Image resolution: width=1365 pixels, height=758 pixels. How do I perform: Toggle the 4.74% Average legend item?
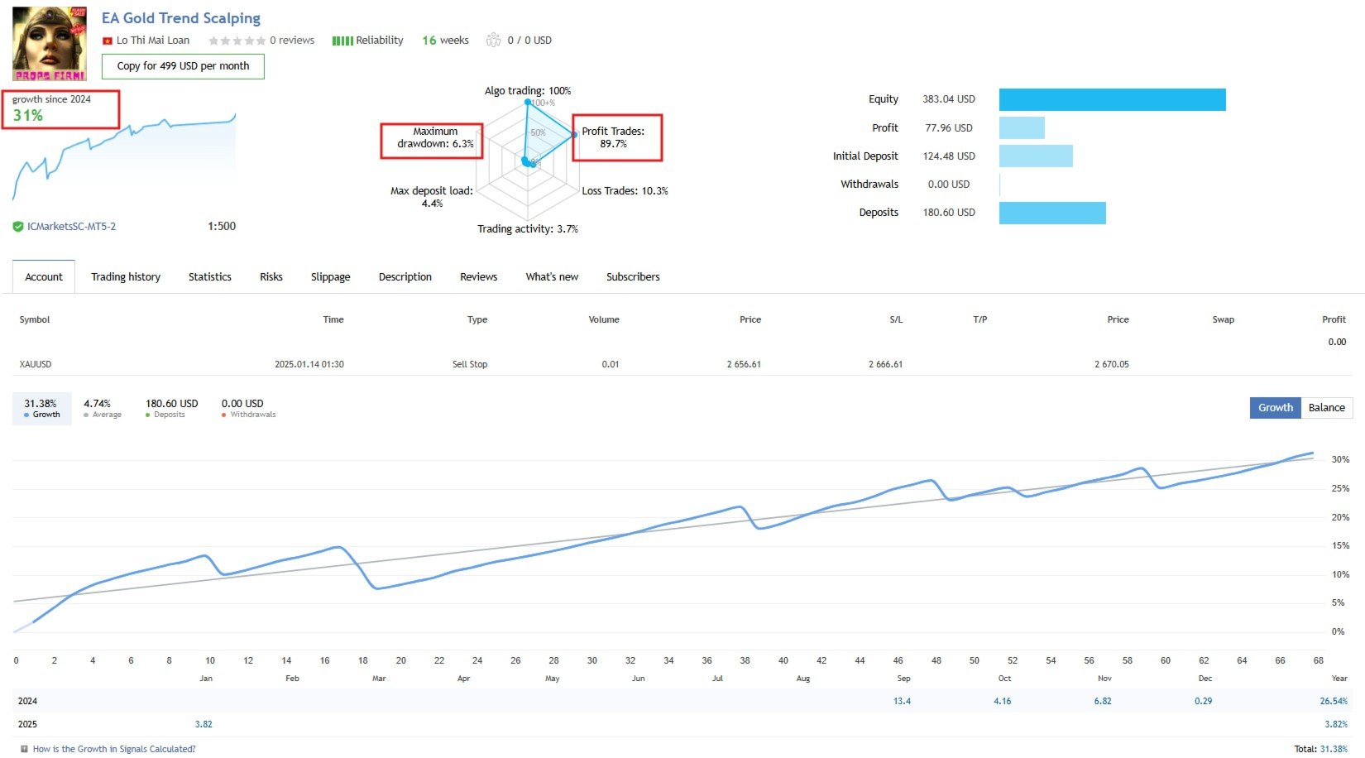102,409
